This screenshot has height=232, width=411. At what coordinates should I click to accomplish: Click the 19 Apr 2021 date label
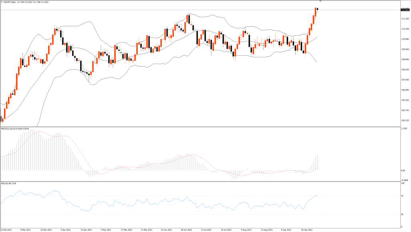86,230
